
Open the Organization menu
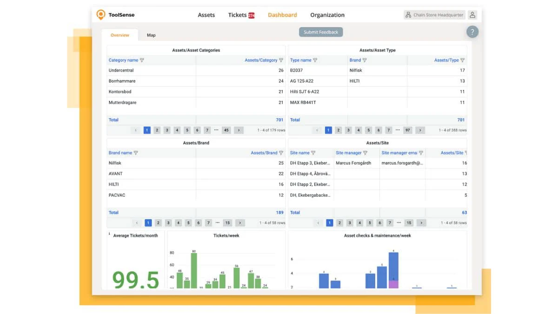(x=327, y=15)
